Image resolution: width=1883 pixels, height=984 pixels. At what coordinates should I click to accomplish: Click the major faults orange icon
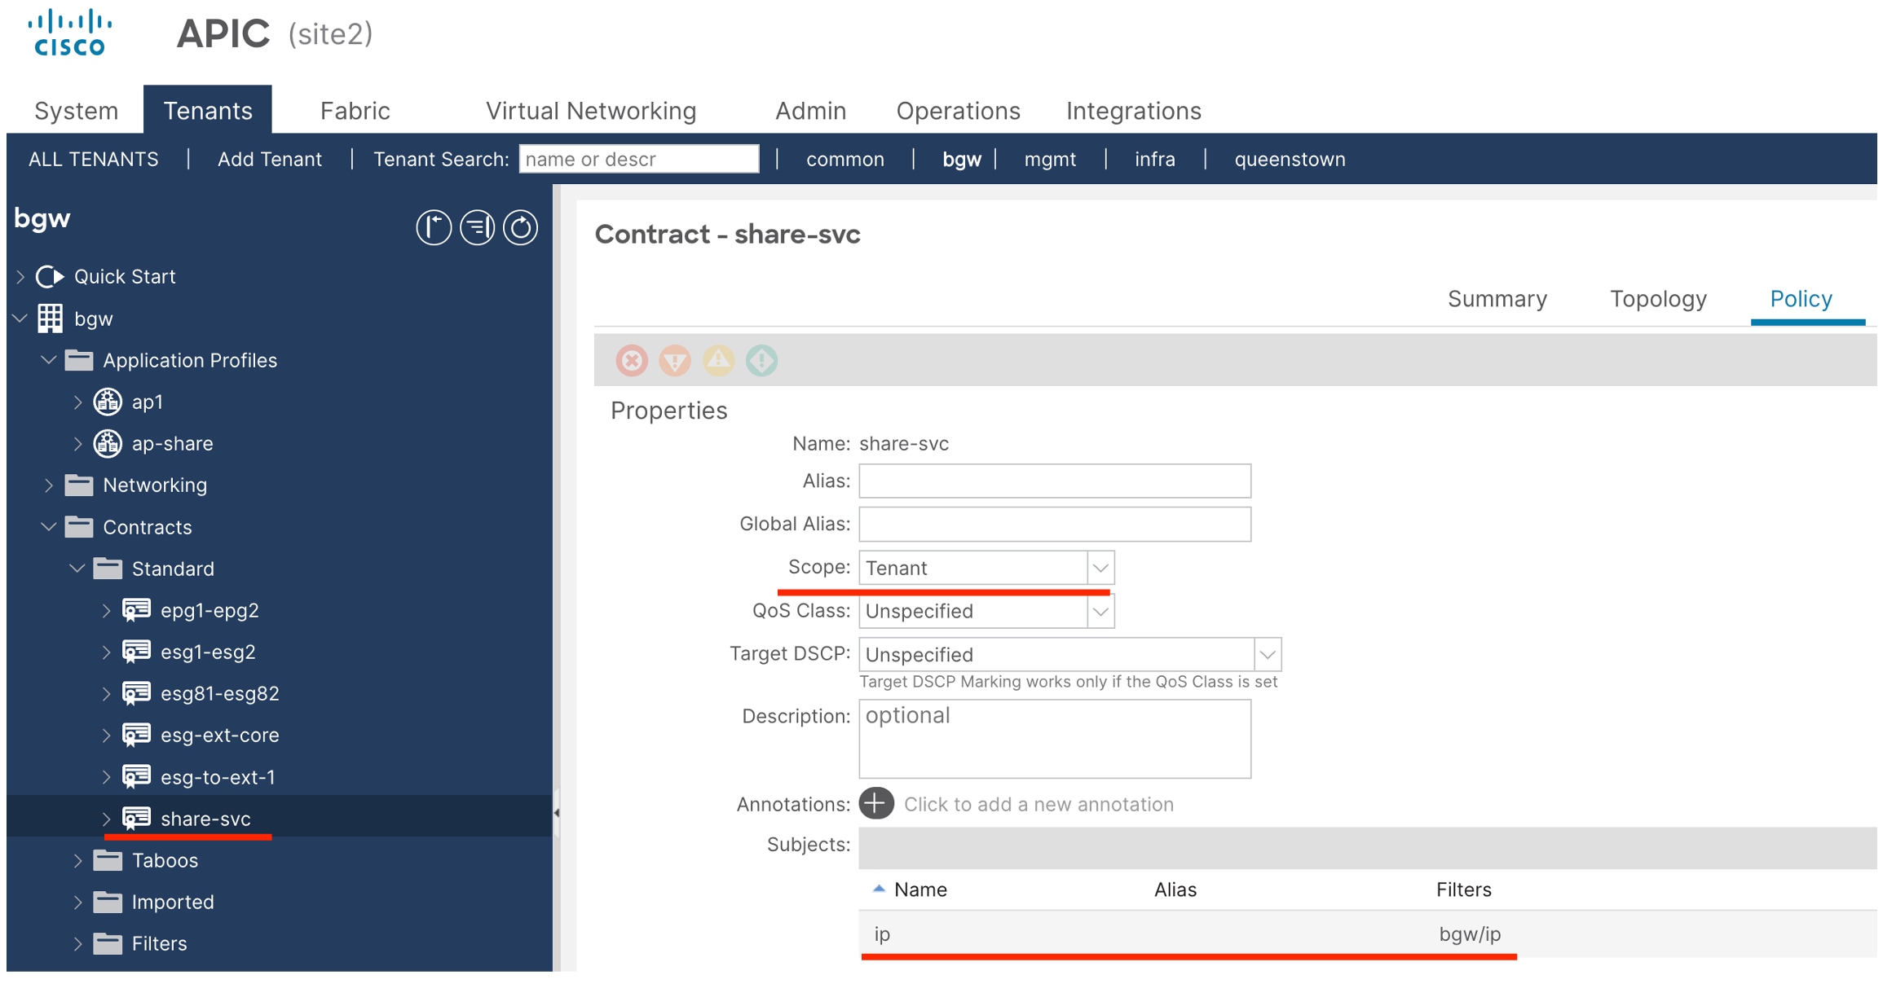[x=675, y=360]
